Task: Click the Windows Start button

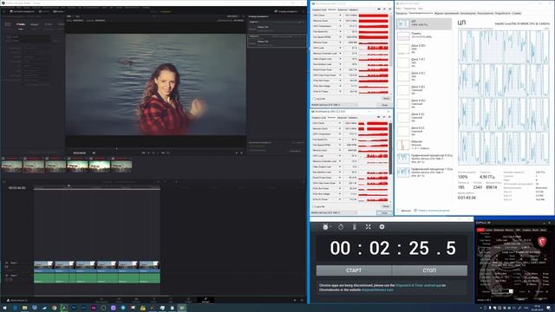Action: [x=5, y=309]
